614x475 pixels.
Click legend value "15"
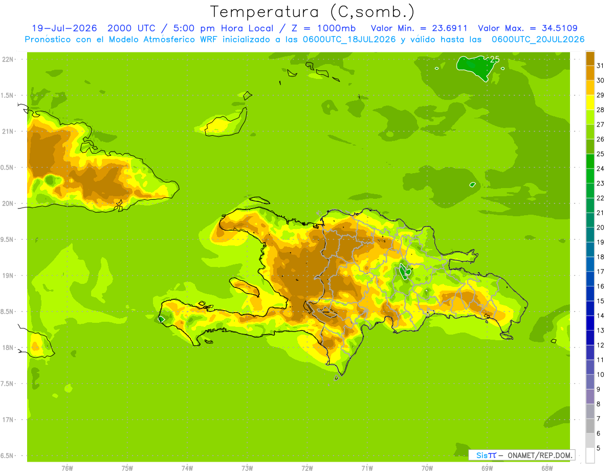601,301
